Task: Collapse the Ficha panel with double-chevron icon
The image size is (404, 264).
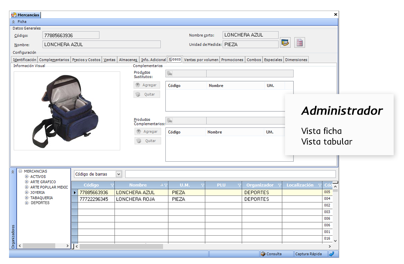Action: tap(14, 22)
